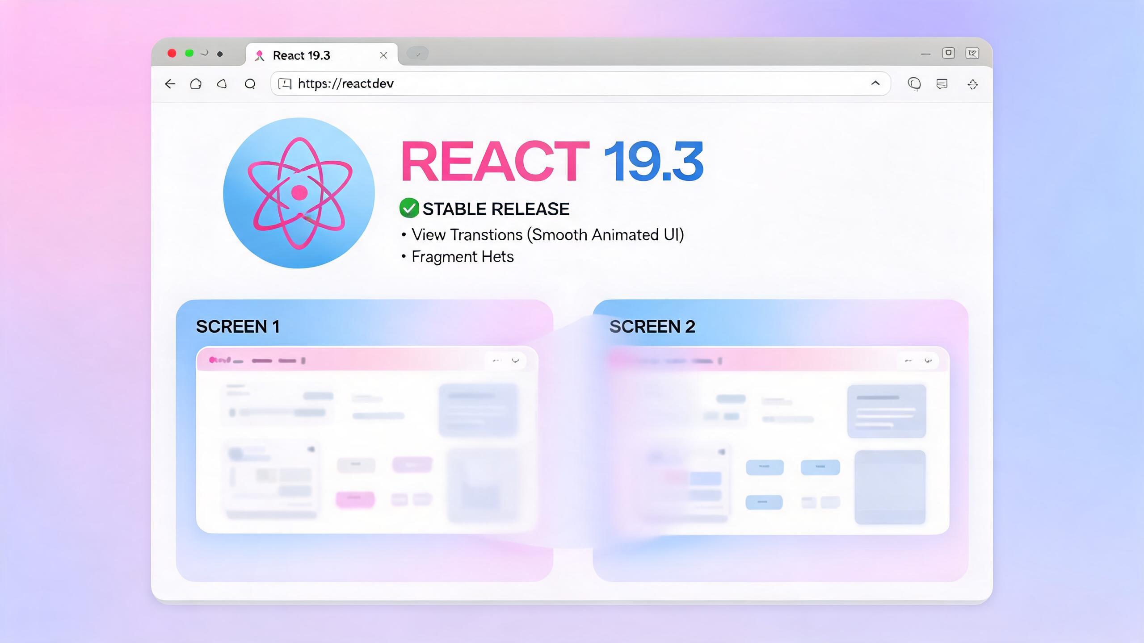Click the STABLE RELEASE label
Viewport: 1144px width, 643px height.
(x=496, y=209)
